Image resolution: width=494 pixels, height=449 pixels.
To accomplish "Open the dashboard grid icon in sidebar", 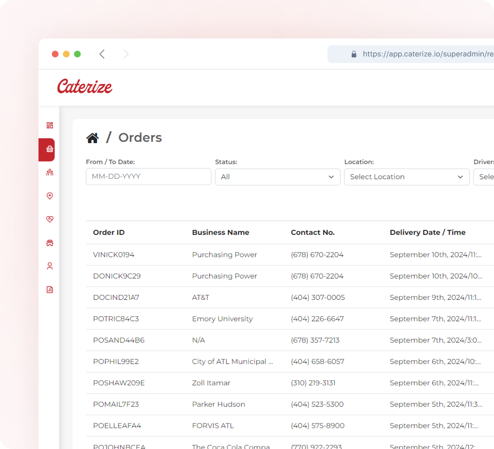I will tap(50, 125).
